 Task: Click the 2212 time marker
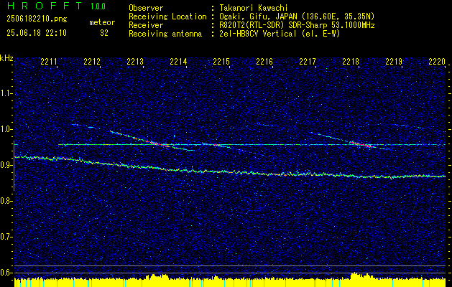[x=92, y=61]
